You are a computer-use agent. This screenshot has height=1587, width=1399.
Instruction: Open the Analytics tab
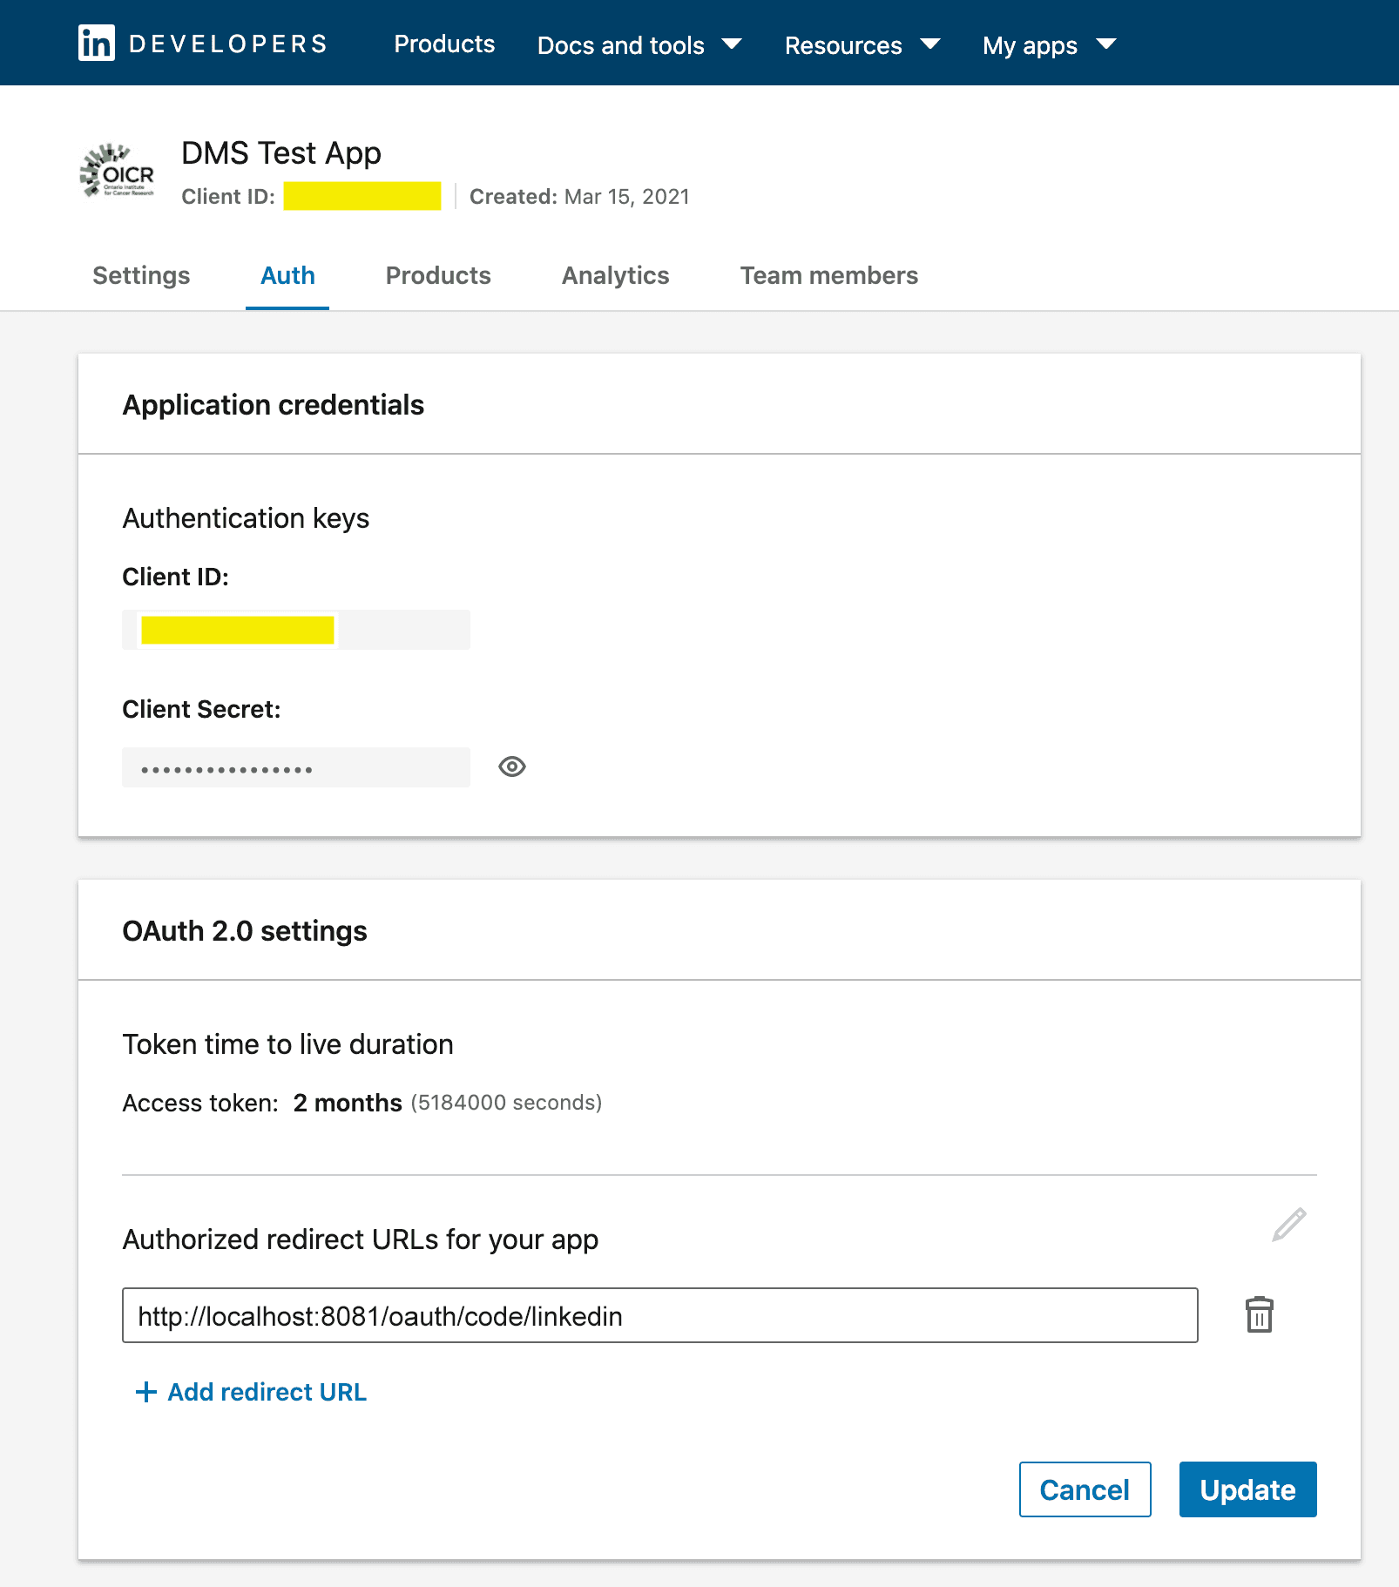pos(615,275)
